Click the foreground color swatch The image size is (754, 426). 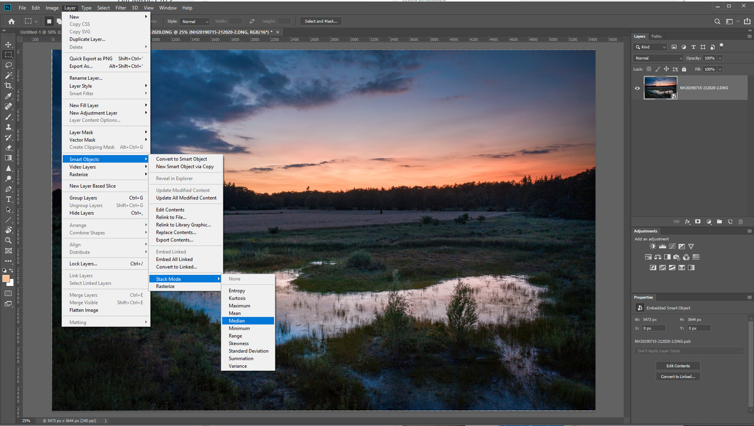(x=6, y=278)
